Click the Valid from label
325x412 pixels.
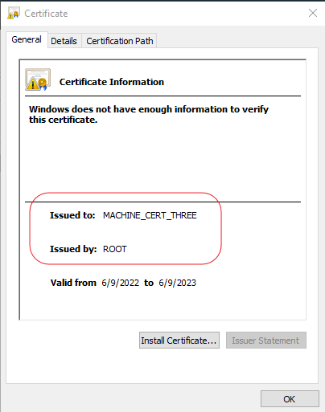point(73,283)
